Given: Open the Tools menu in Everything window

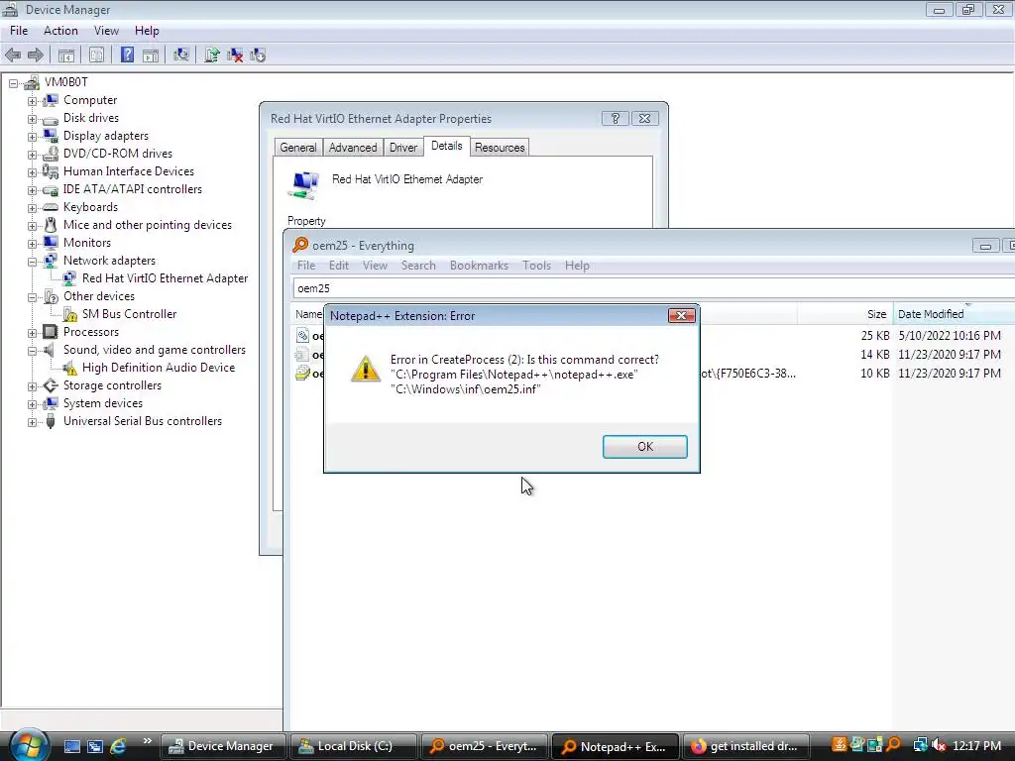Looking at the screenshot, I should click(536, 266).
